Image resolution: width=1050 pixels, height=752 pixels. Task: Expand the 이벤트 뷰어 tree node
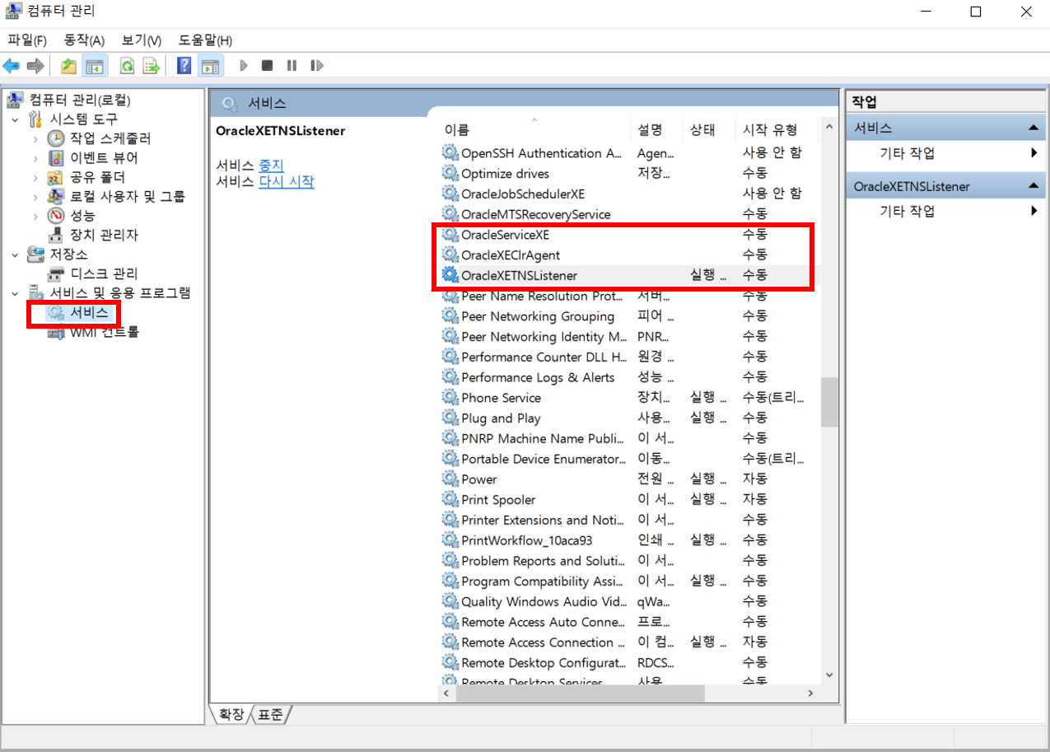click(x=35, y=157)
